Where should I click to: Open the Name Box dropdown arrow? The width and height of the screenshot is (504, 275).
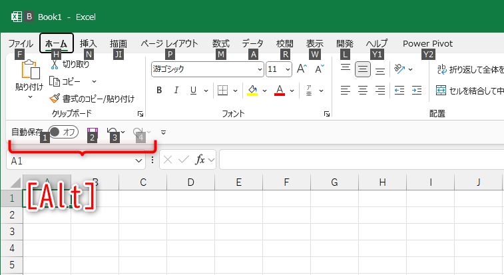[x=139, y=160]
